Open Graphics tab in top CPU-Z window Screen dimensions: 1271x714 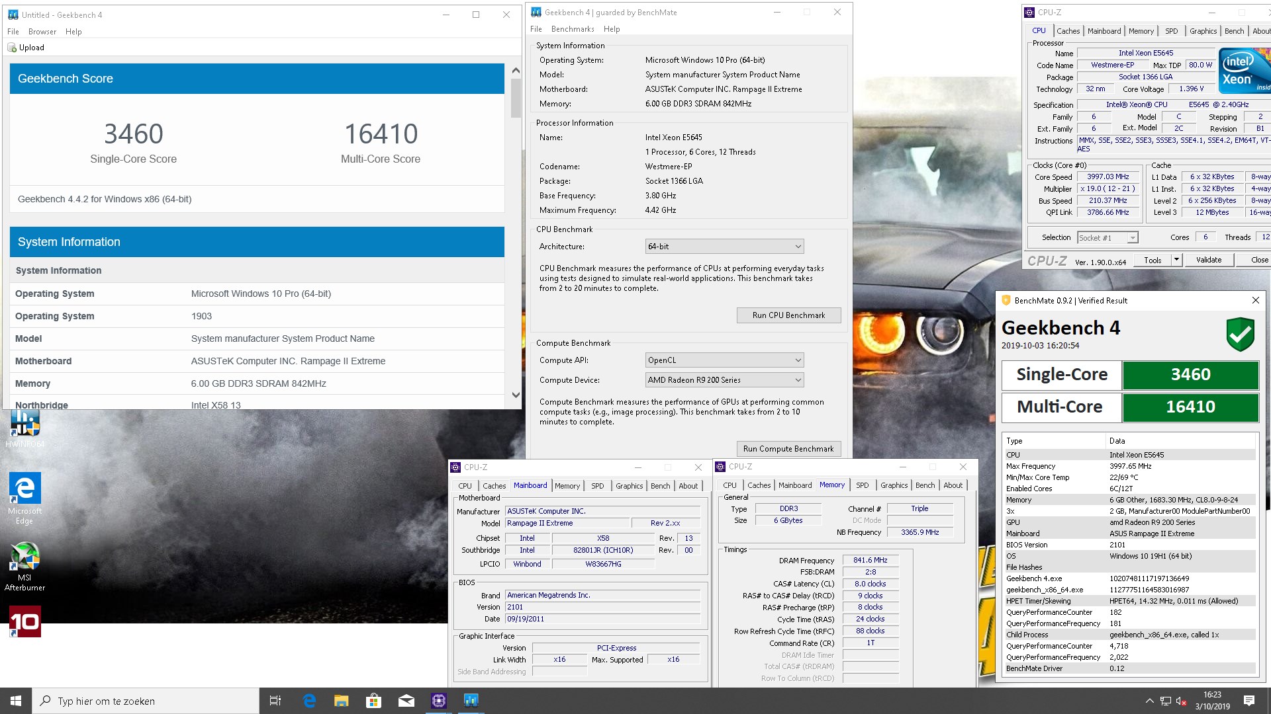point(1203,31)
